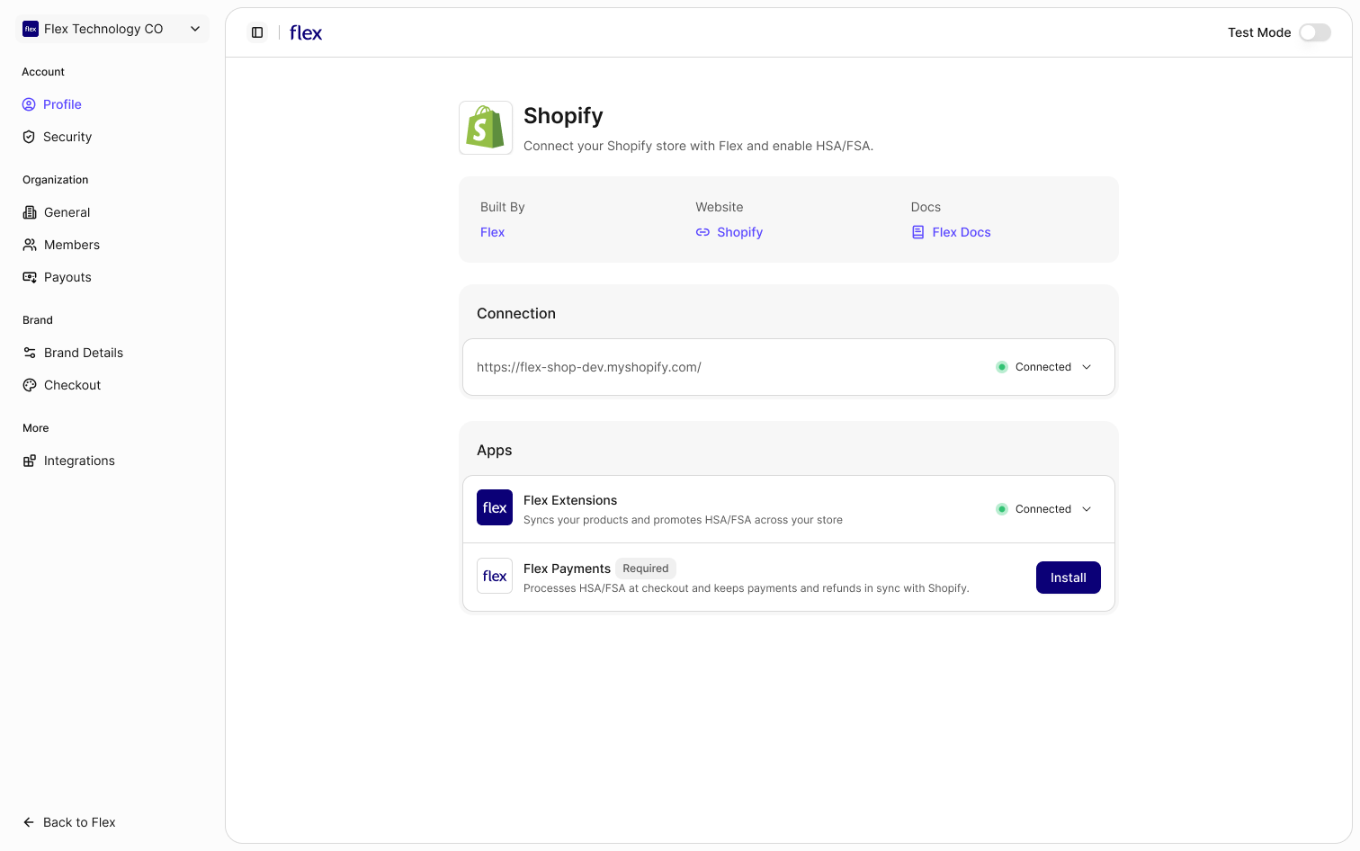Click the flex logo in header
The height and width of the screenshot is (851, 1360).
tap(306, 32)
